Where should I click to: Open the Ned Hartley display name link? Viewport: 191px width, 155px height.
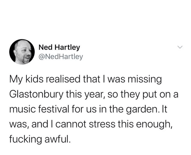59,47
